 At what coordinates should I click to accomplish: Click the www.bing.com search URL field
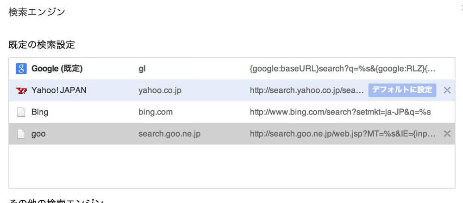coord(340,113)
